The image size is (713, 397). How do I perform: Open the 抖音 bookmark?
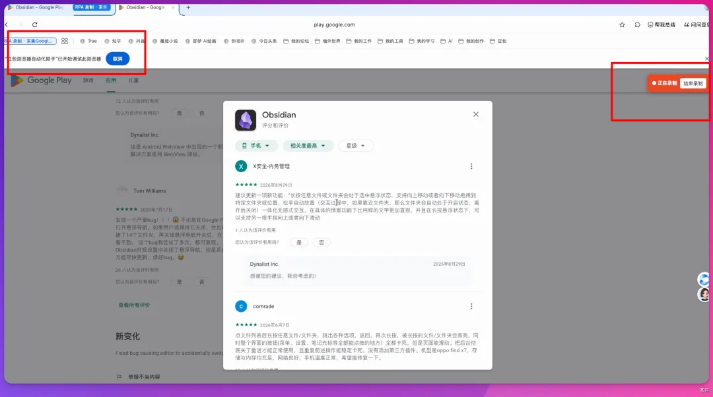coord(137,41)
